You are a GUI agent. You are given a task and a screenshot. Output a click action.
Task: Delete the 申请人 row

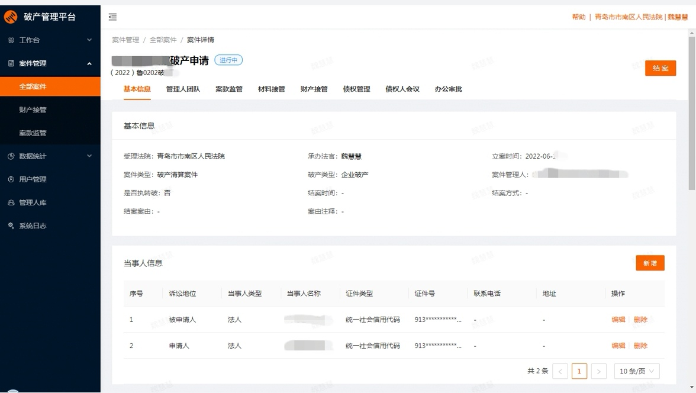[x=640, y=346]
